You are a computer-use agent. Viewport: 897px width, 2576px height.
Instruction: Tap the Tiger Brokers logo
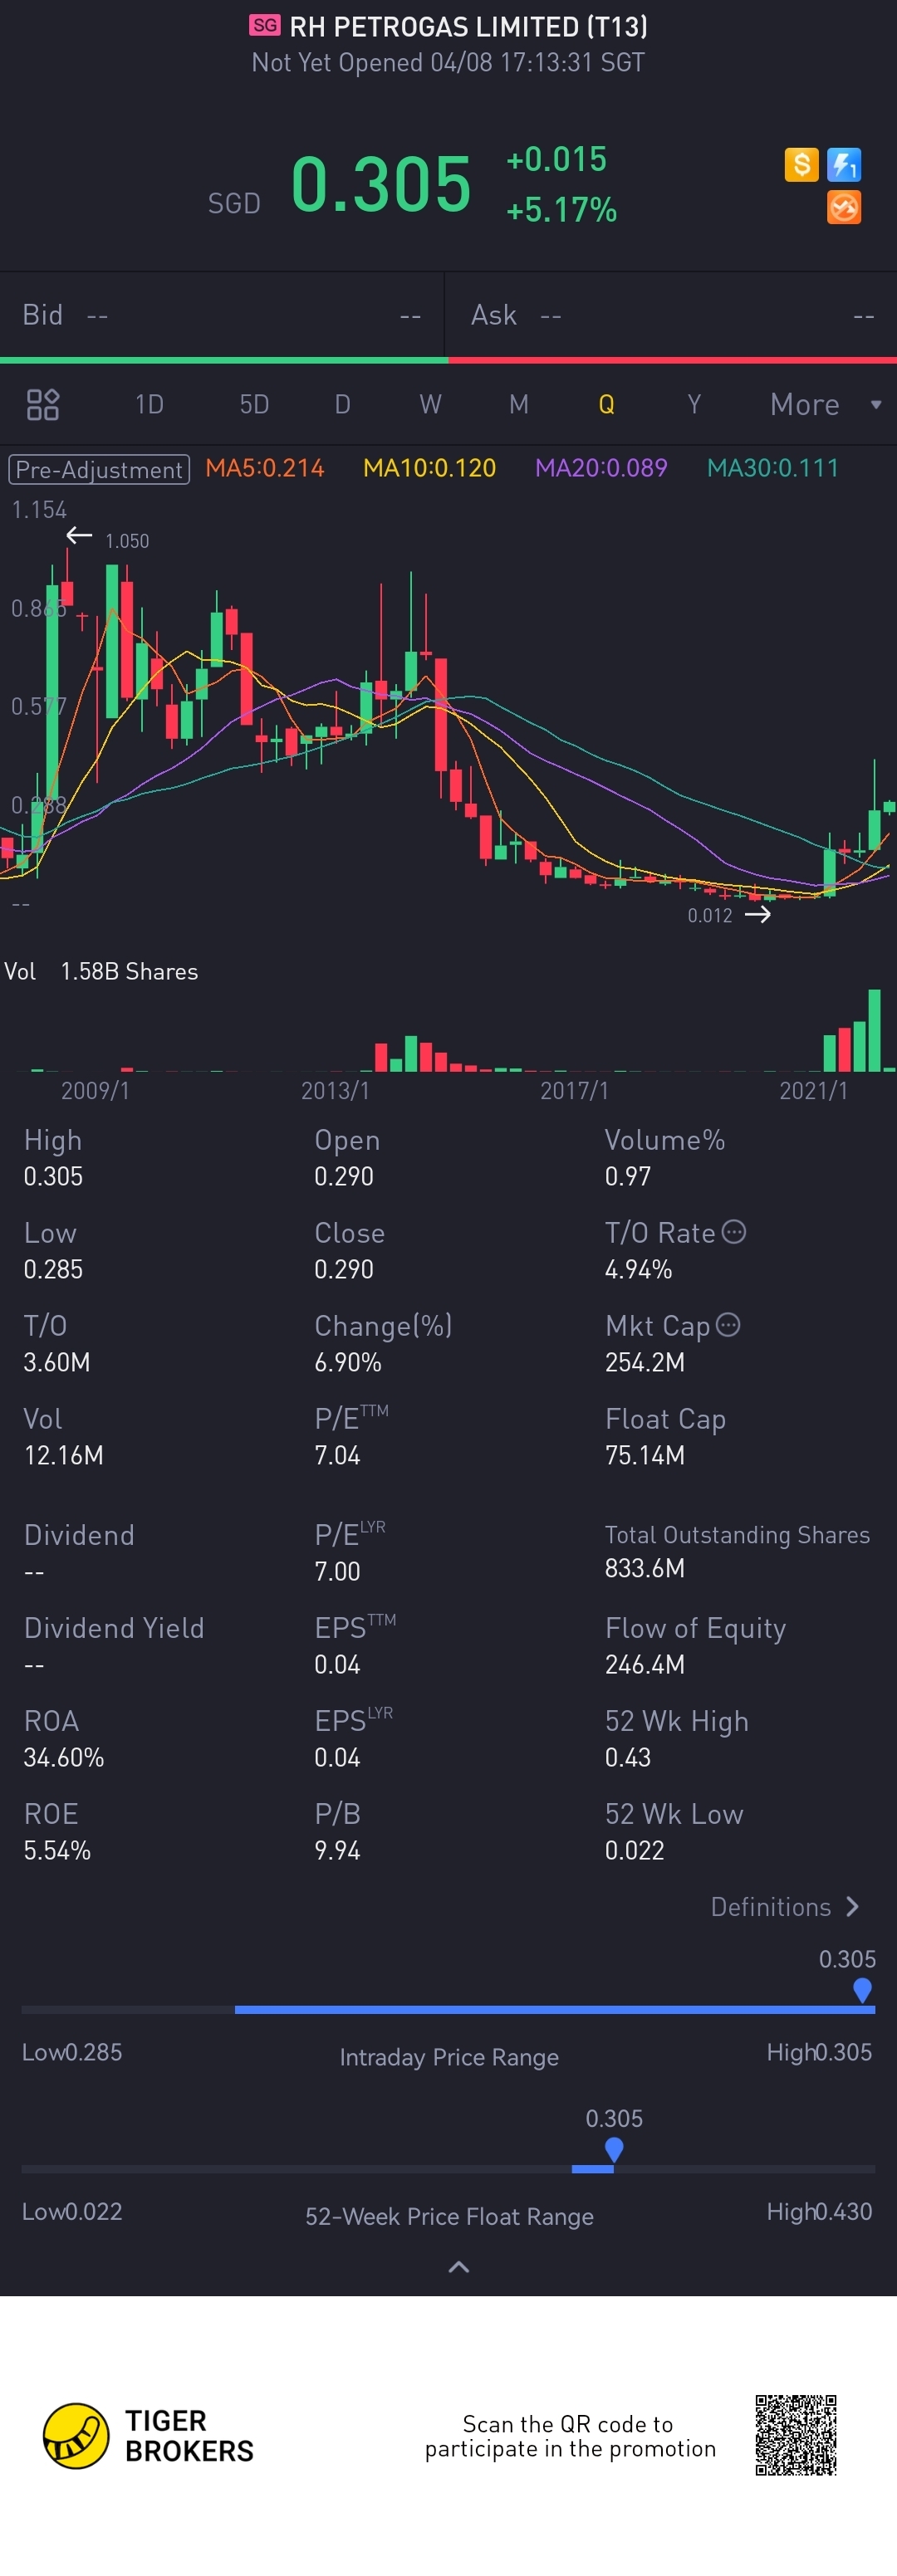click(x=76, y=2435)
